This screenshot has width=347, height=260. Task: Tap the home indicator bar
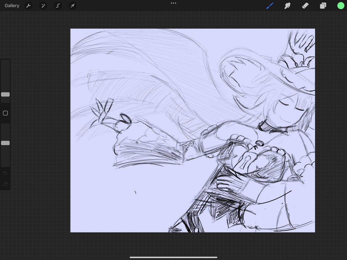173,257
